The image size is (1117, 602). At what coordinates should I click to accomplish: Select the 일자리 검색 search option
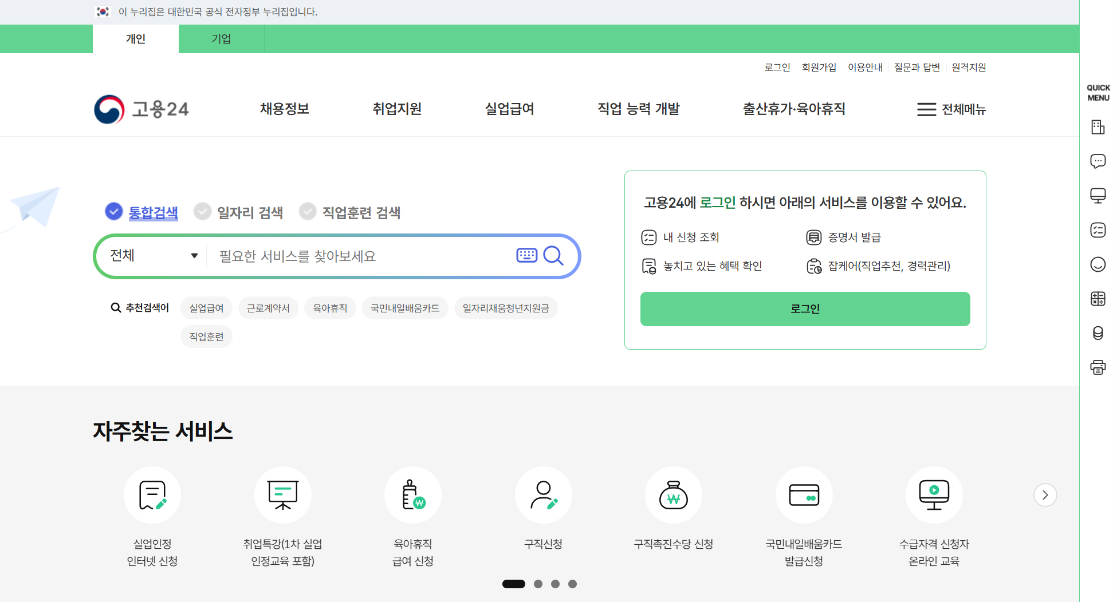[x=239, y=212]
